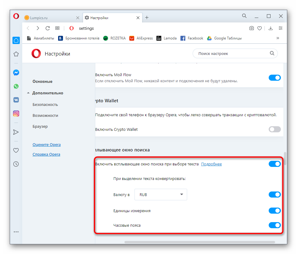Open Instagram in the sidebar
This screenshot has height=254, width=297.
16,113
